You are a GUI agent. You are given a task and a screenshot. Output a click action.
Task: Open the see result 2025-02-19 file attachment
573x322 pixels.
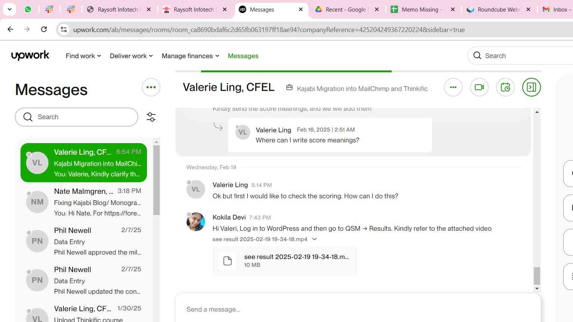click(x=285, y=261)
